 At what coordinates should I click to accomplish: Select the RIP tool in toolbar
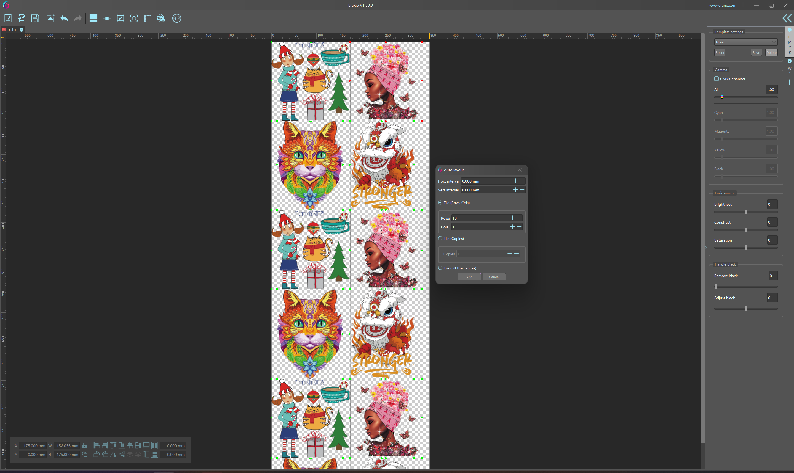(x=176, y=18)
